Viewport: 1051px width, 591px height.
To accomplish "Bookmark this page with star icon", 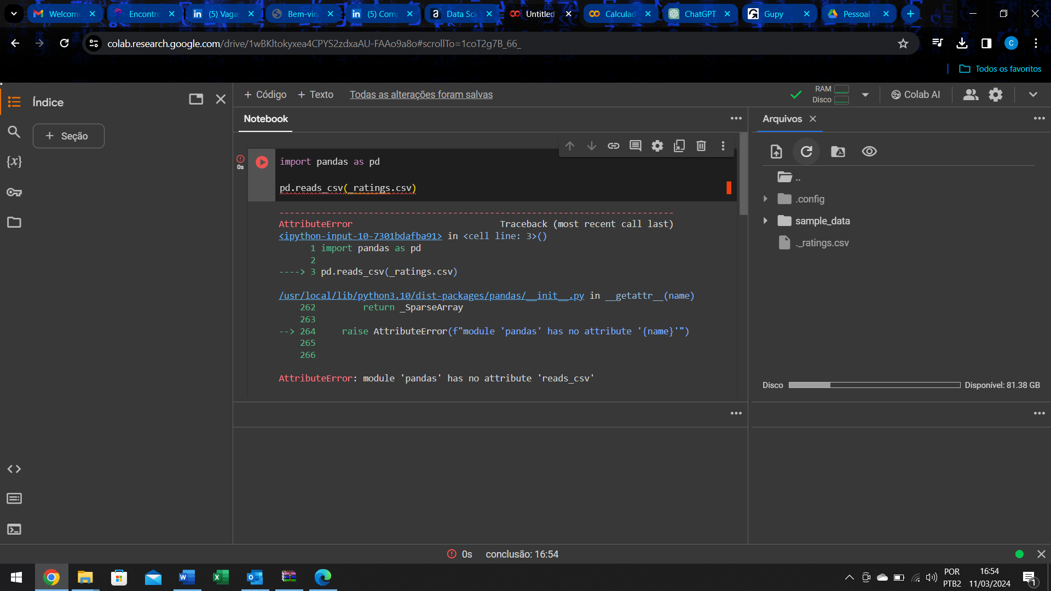I will (903, 43).
